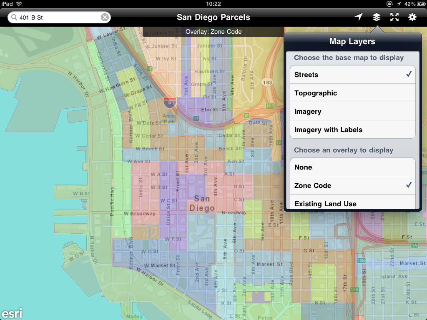Tap the exit 17 marker near Elm St
The image size is (427, 320).
click(x=196, y=119)
